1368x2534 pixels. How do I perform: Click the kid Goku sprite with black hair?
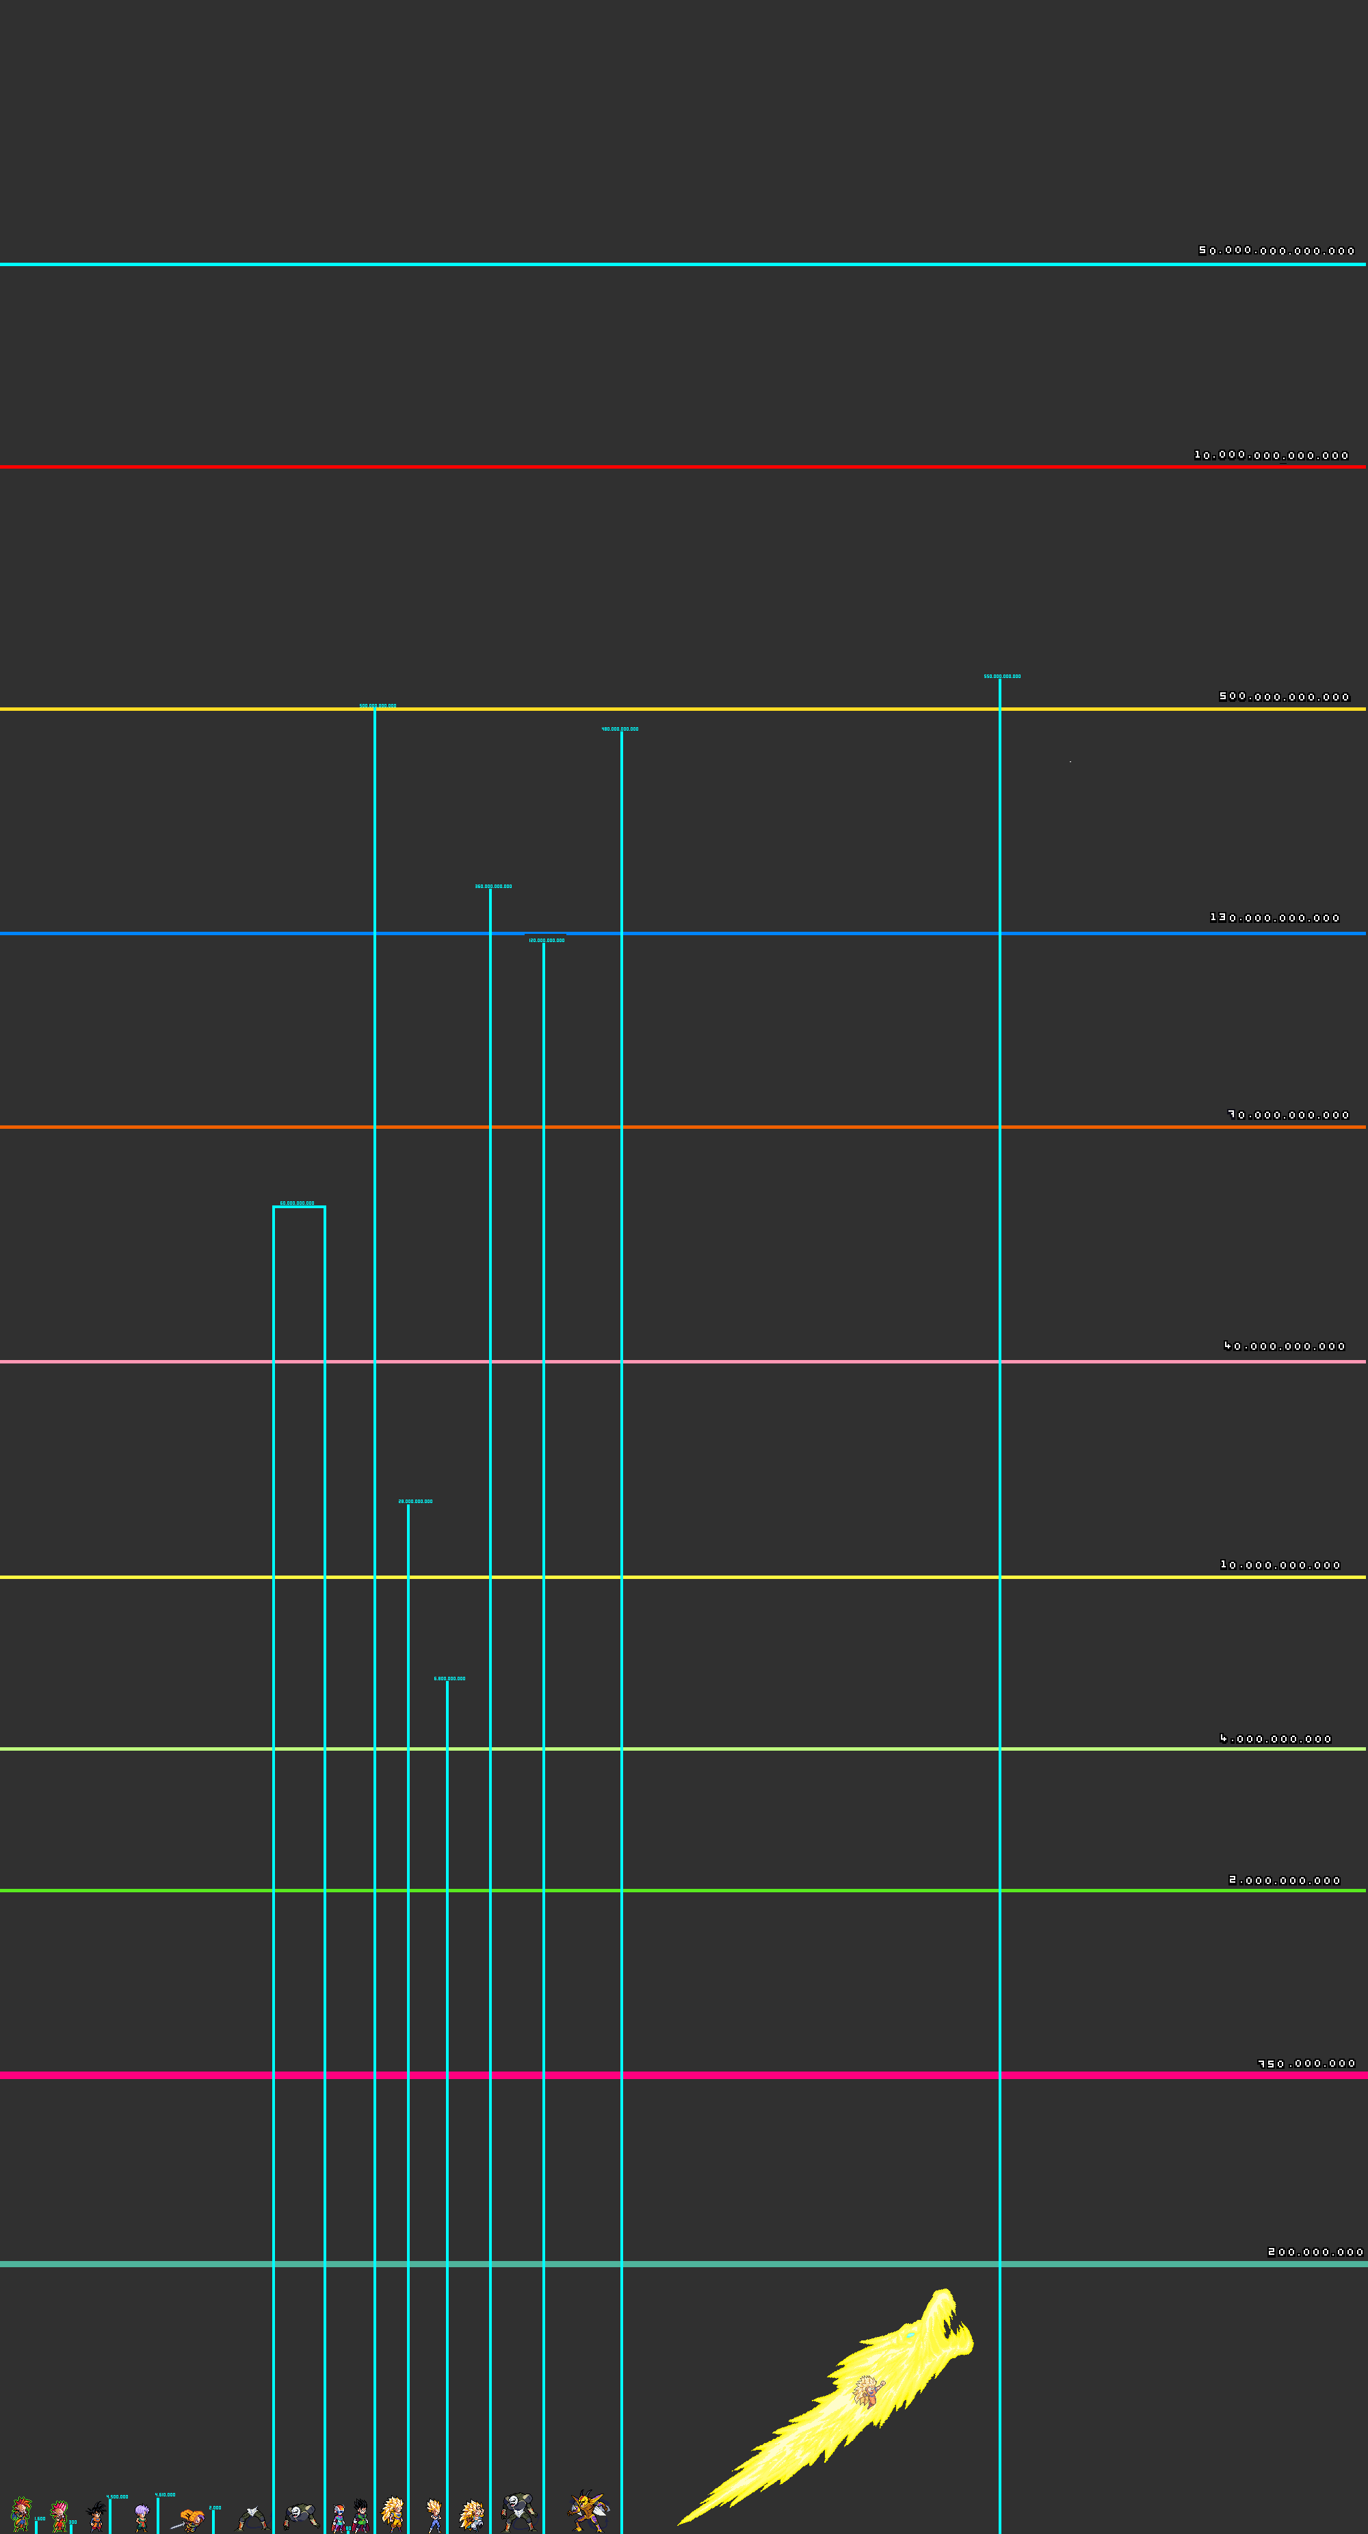pyautogui.click(x=95, y=2518)
